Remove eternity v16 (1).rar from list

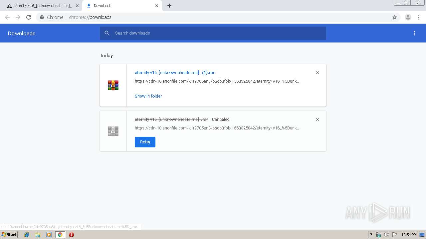click(318, 73)
